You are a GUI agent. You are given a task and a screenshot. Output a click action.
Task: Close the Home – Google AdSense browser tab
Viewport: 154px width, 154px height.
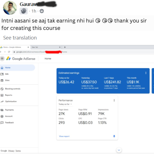pos(28,47)
